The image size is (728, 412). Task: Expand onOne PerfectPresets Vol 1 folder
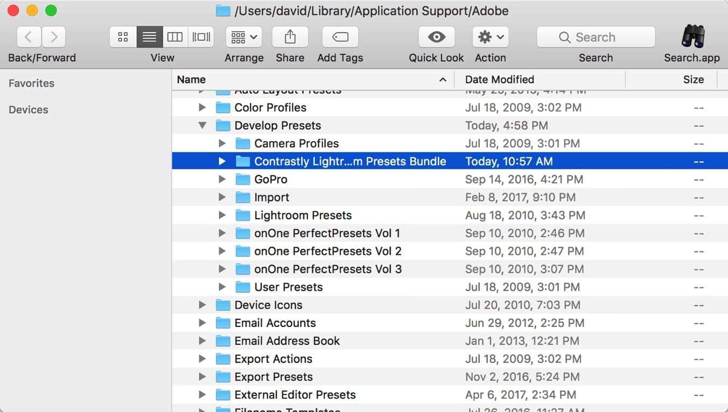222,233
